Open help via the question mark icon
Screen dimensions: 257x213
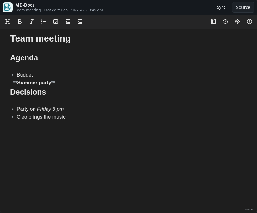[249, 22]
